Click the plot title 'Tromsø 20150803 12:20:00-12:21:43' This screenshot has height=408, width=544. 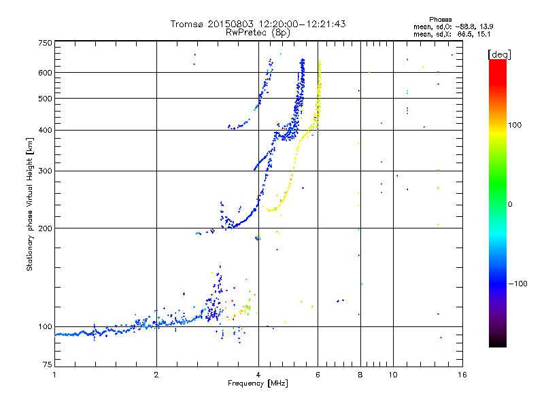(258, 24)
